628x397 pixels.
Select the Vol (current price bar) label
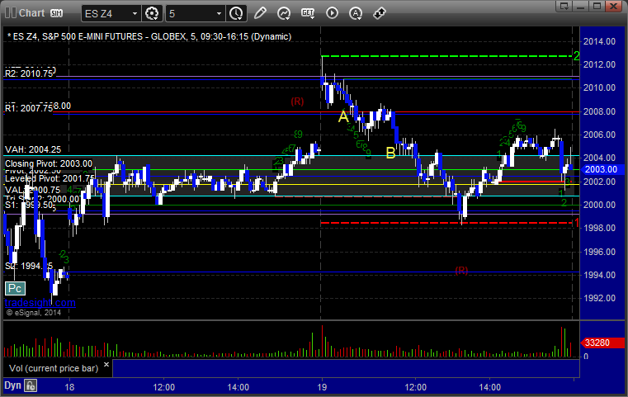pyautogui.click(x=54, y=368)
